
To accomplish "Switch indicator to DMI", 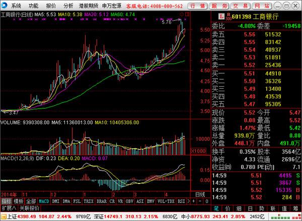I will click(56, 201).
